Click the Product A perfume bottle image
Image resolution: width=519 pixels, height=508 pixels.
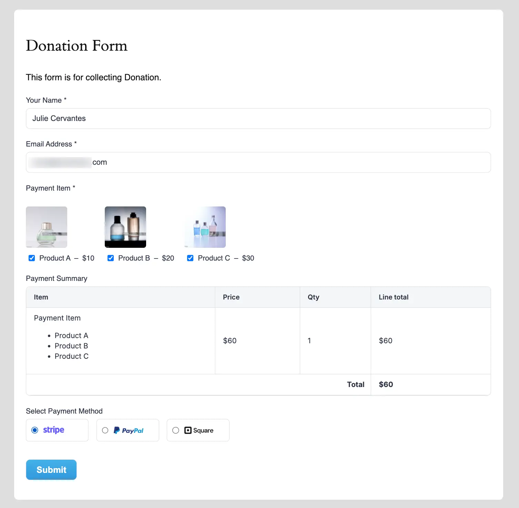(47, 227)
